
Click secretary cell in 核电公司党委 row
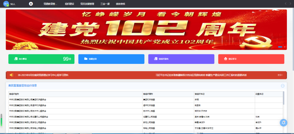pos(224,128)
